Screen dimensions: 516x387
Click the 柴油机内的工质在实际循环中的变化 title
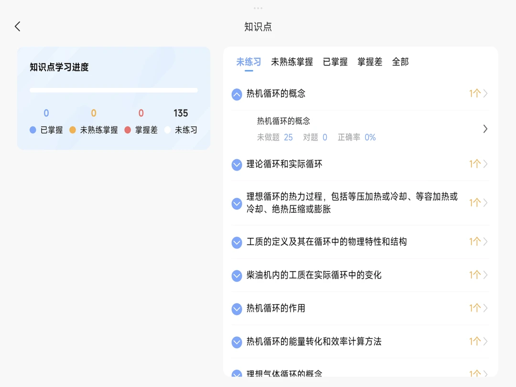(x=314, y=275)
